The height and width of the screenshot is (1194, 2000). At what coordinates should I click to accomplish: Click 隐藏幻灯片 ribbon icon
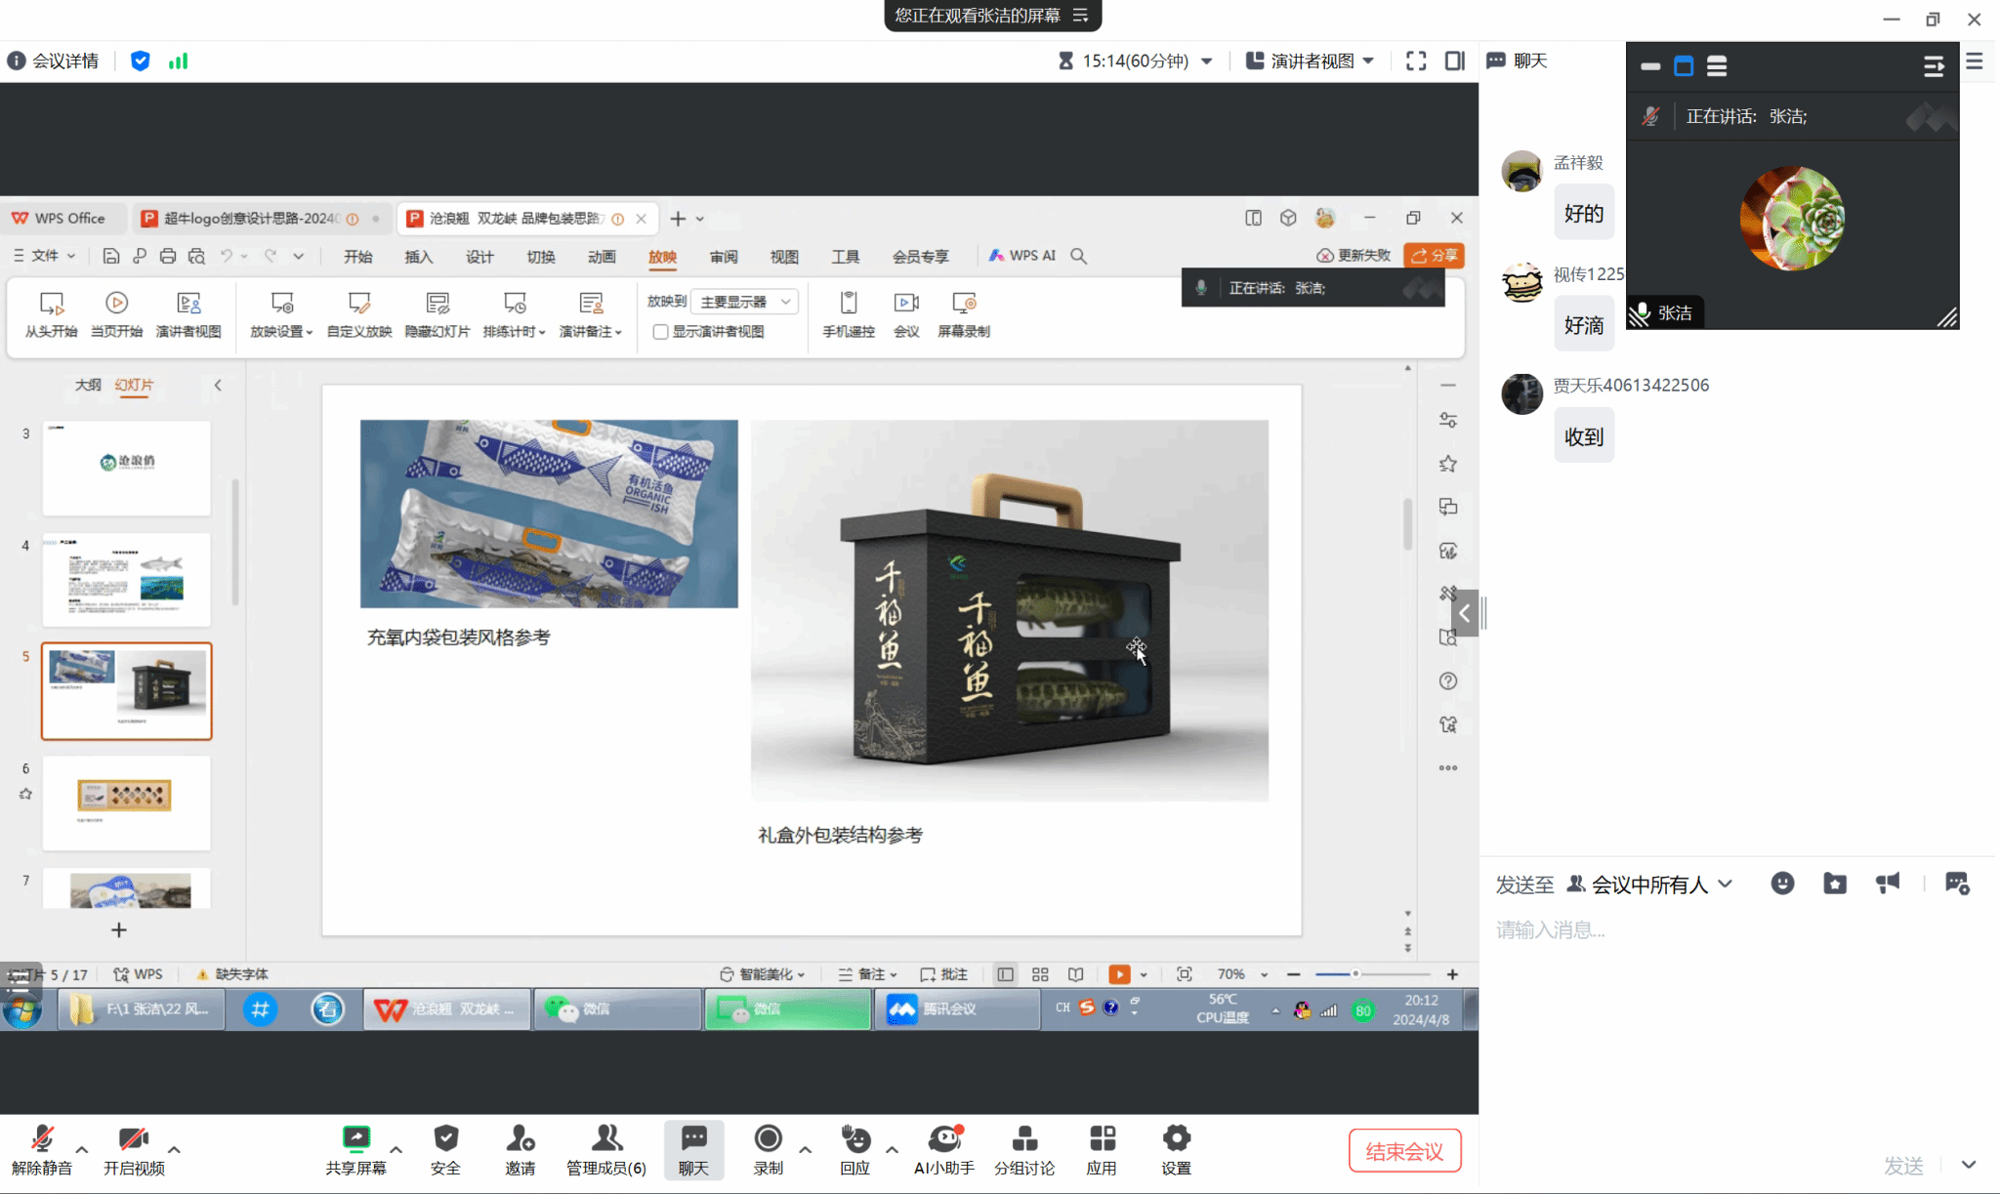tap(437, 314)
